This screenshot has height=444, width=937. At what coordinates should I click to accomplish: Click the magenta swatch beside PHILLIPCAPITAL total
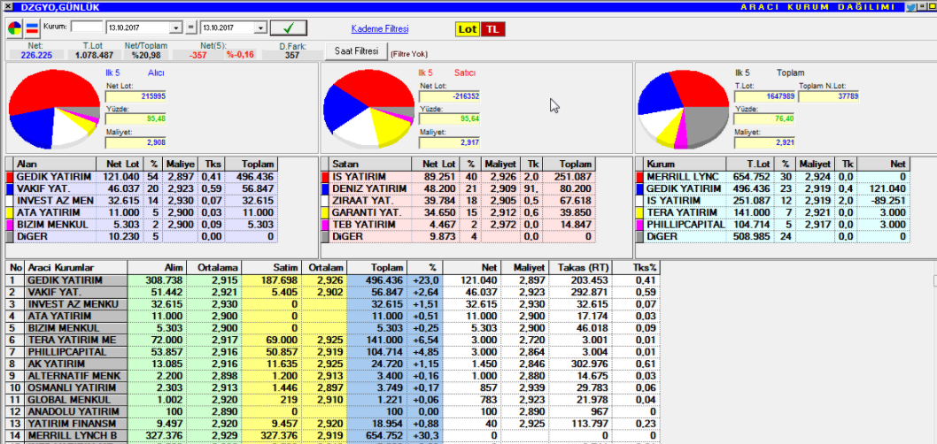[x=639, y=225]
